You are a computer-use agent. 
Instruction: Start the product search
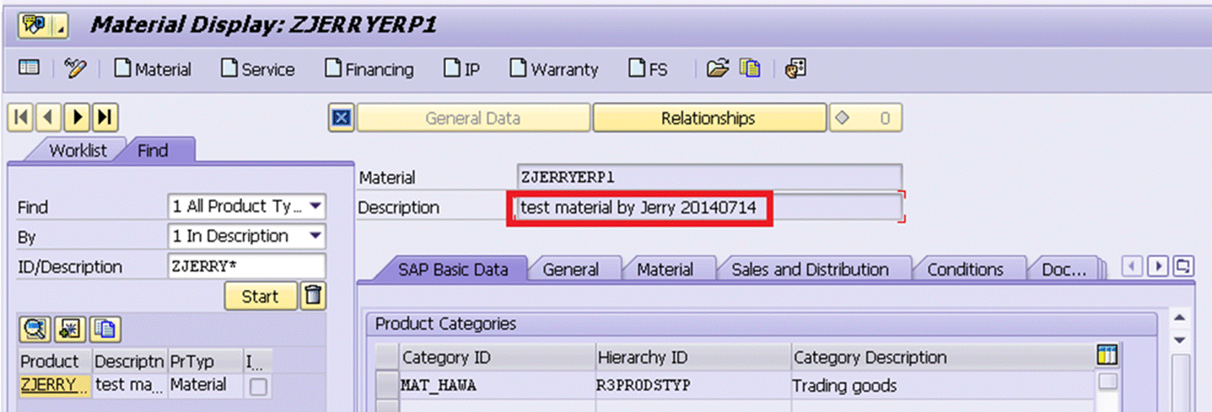(260, 296)
